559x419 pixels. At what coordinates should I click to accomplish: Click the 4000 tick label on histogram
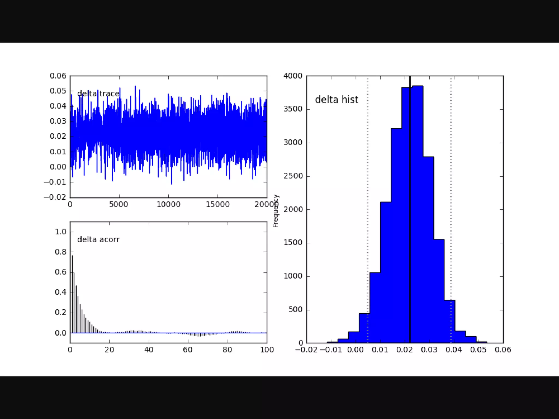click(x=293, y=76)
